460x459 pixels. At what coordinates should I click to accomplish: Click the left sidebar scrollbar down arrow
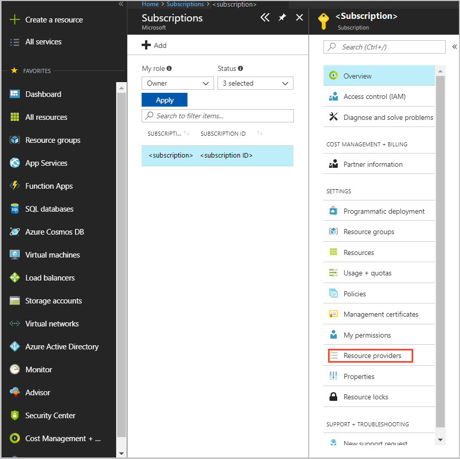pyautogui.click(x=121, y=453)
